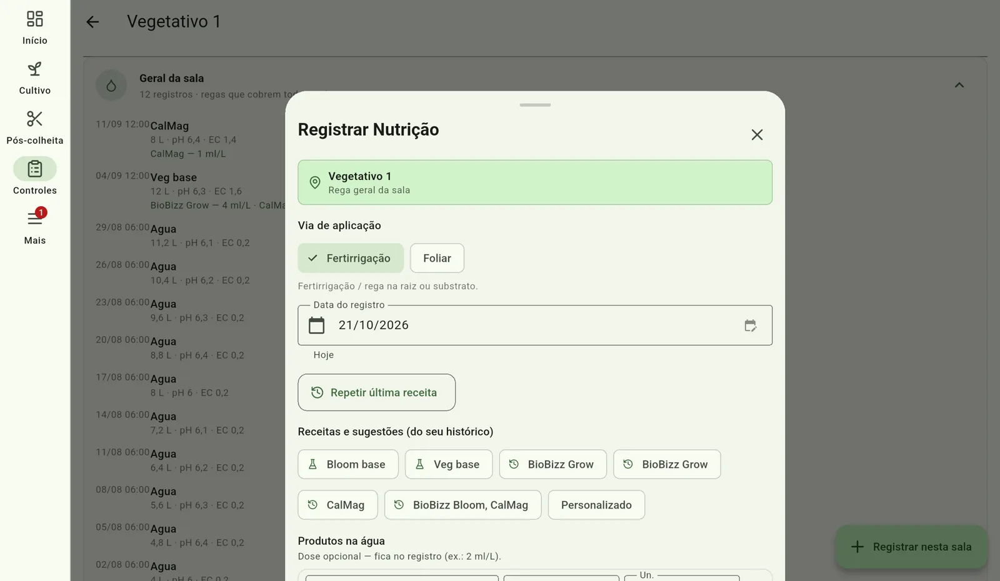Choose the Personalizado recipe chip
This screenshot has width=1000, height=581.
[596, 505]
